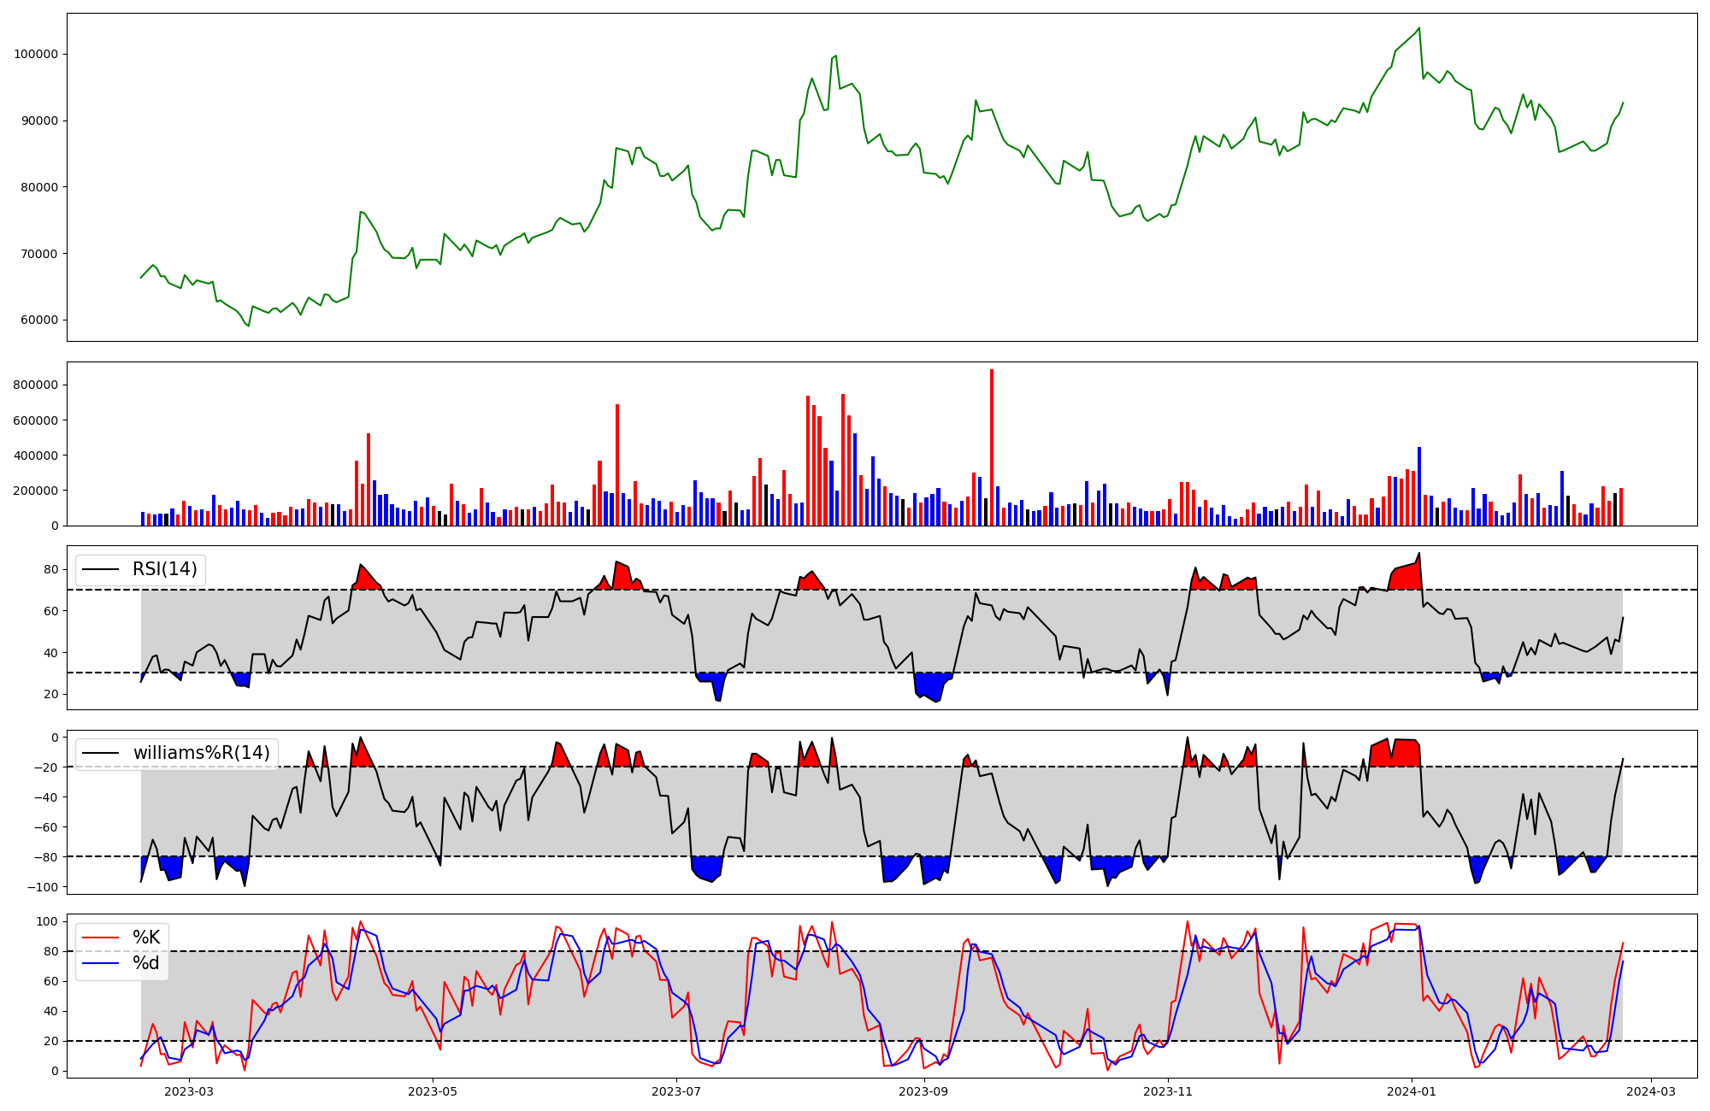Click the 2023-11 date tick label

[x=1167, y=1091]
